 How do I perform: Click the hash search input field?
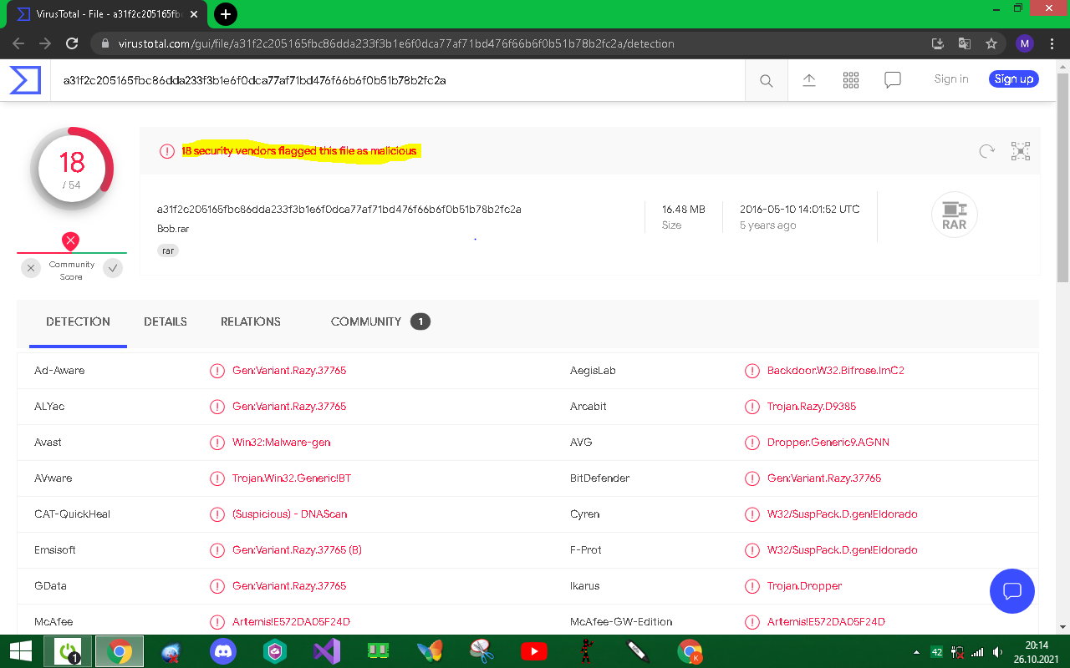pyautogui.click(x=398, y=80)
